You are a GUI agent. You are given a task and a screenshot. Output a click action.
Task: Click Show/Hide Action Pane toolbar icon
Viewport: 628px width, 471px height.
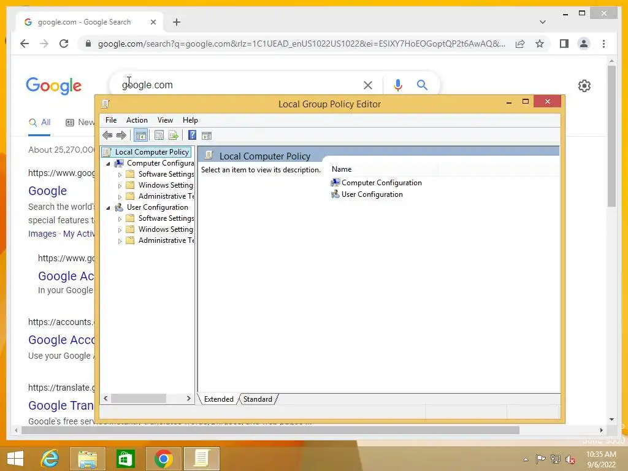point(207,136)
